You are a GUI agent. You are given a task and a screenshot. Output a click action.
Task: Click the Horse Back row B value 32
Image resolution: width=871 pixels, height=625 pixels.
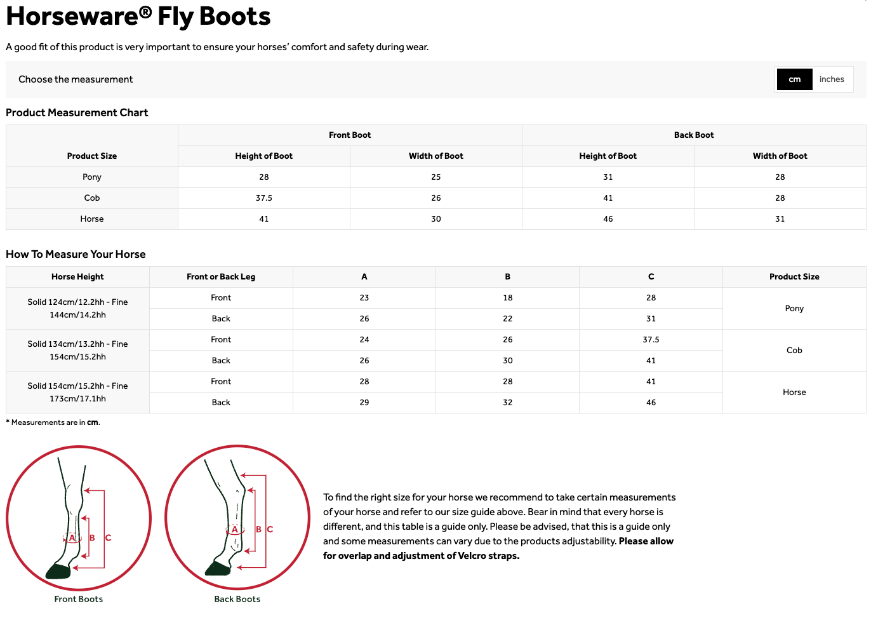tap(508, 403)
